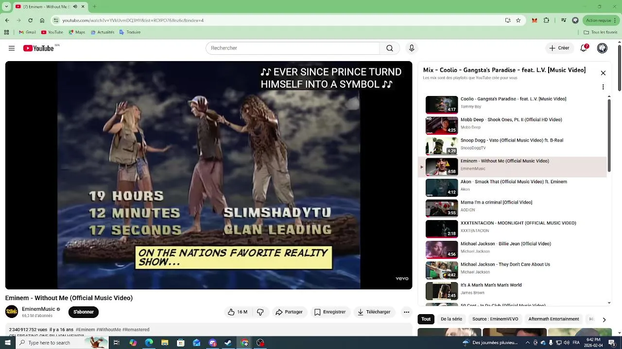Viewport: 622px width, 349px height.
Task: Like the video with thumbs up
Action: [x=238, y=312]
